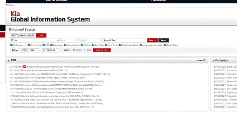Click the red Go button
The width and height of the screenshot is (237, 133).
point(41,35)
